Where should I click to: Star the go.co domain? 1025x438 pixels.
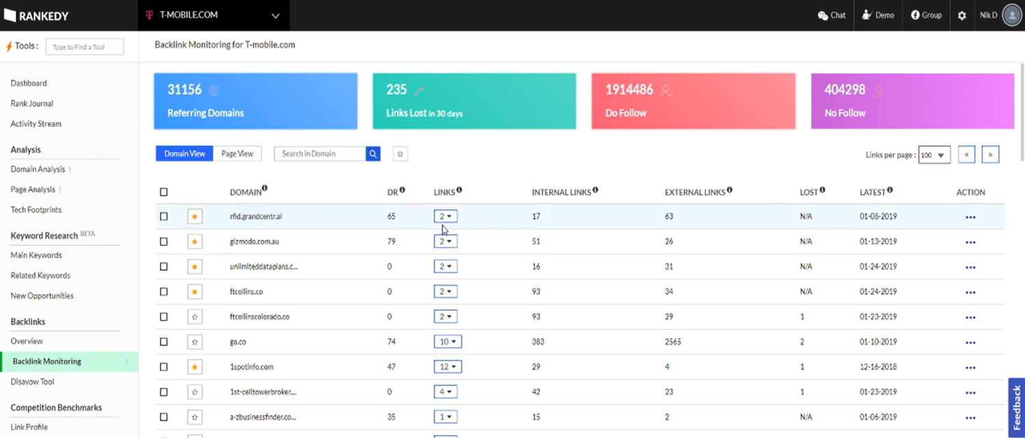(195, 342)
